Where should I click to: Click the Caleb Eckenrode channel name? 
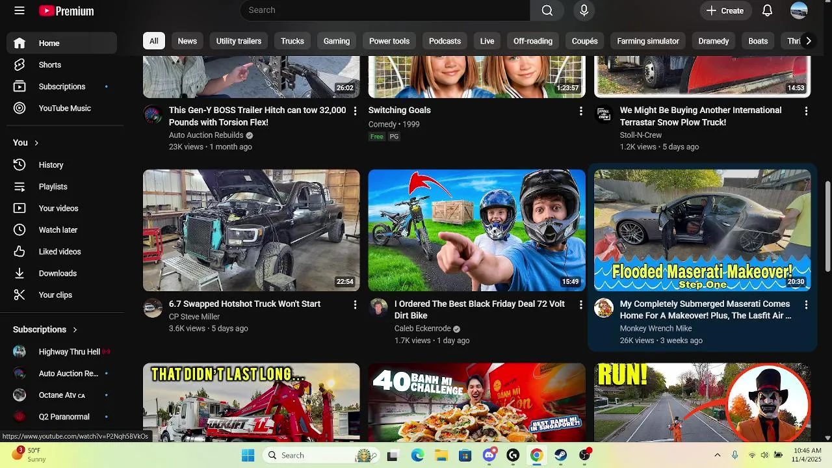(422, 329)
